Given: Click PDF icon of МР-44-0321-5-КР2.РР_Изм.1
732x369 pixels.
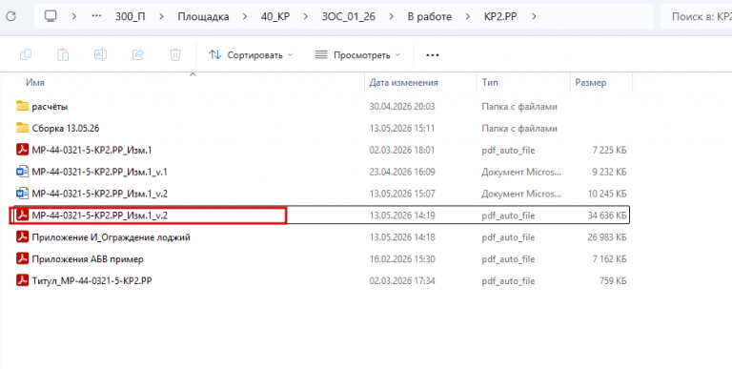Looking at the screenshot, I should (x=22, y=150).
